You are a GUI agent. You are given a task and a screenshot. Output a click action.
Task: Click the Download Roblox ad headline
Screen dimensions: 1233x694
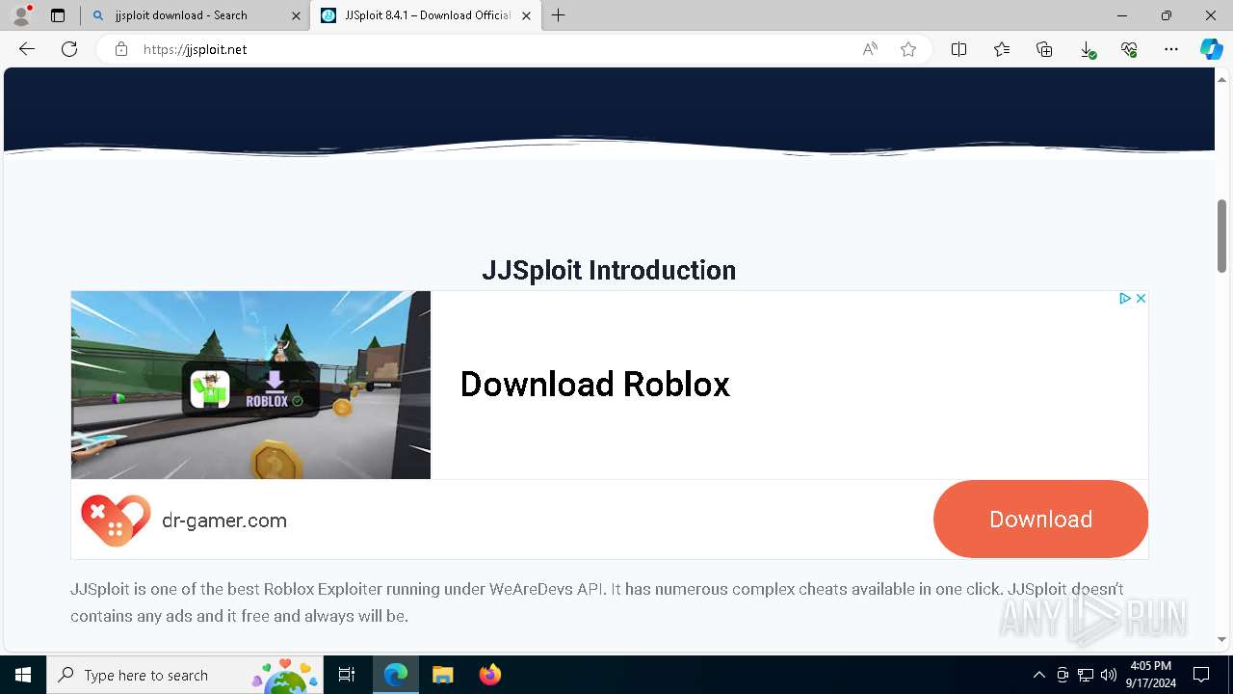pyautogui.click(x=595, y=384)
